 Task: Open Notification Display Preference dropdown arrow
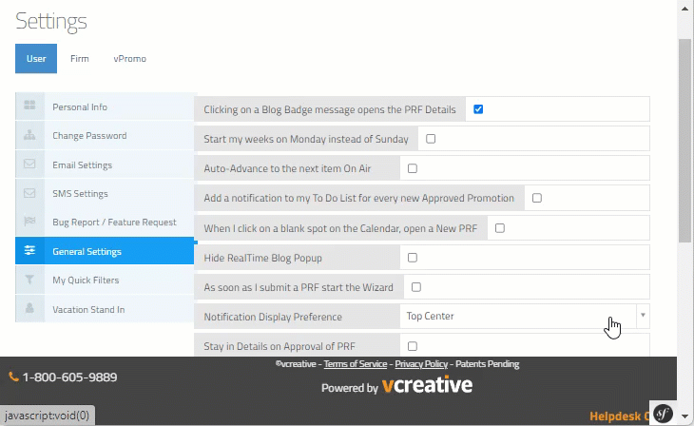tap(643, 316)
